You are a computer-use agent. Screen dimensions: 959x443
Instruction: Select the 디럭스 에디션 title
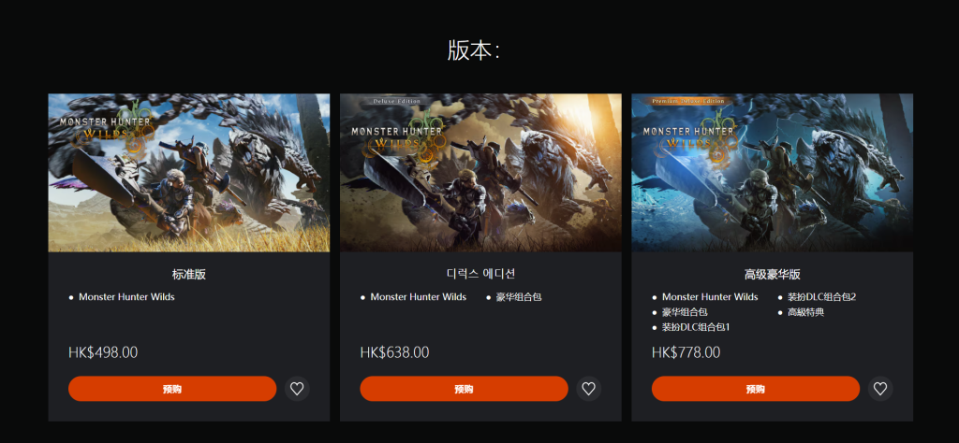[480, 274]
